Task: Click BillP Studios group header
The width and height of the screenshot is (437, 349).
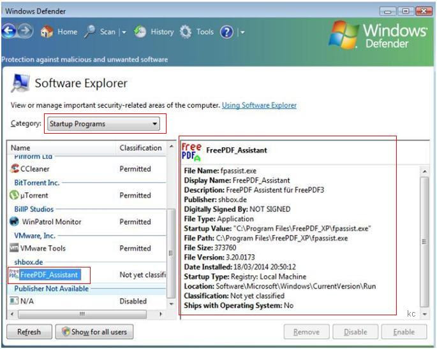Action: (x=34, y=209)
